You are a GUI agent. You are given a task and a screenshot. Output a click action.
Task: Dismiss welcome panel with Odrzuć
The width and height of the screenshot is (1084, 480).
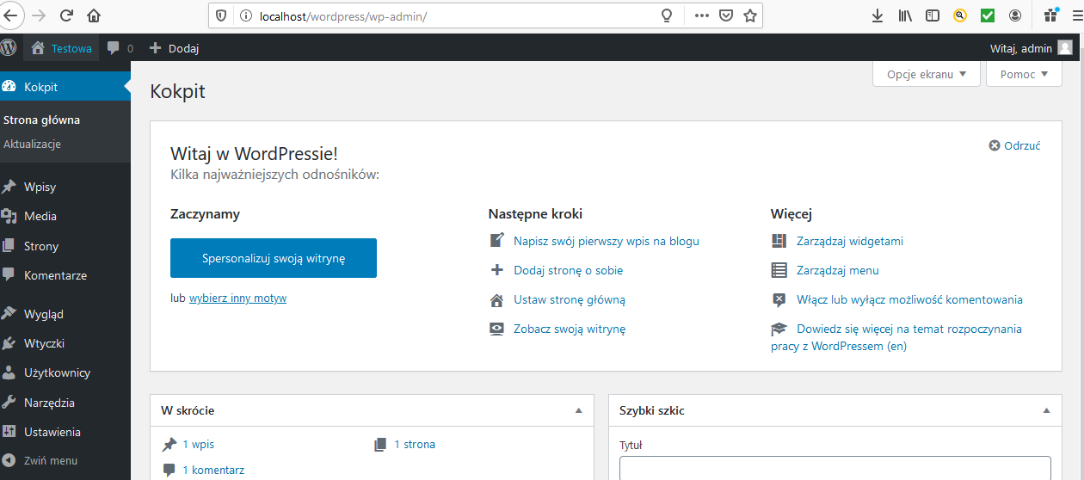point(1015,145)
